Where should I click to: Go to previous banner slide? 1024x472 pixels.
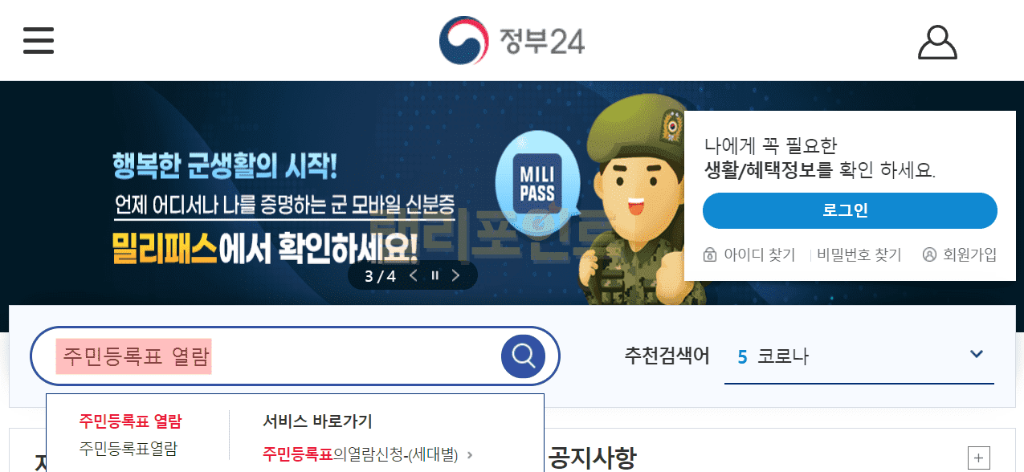click(413, 276)
